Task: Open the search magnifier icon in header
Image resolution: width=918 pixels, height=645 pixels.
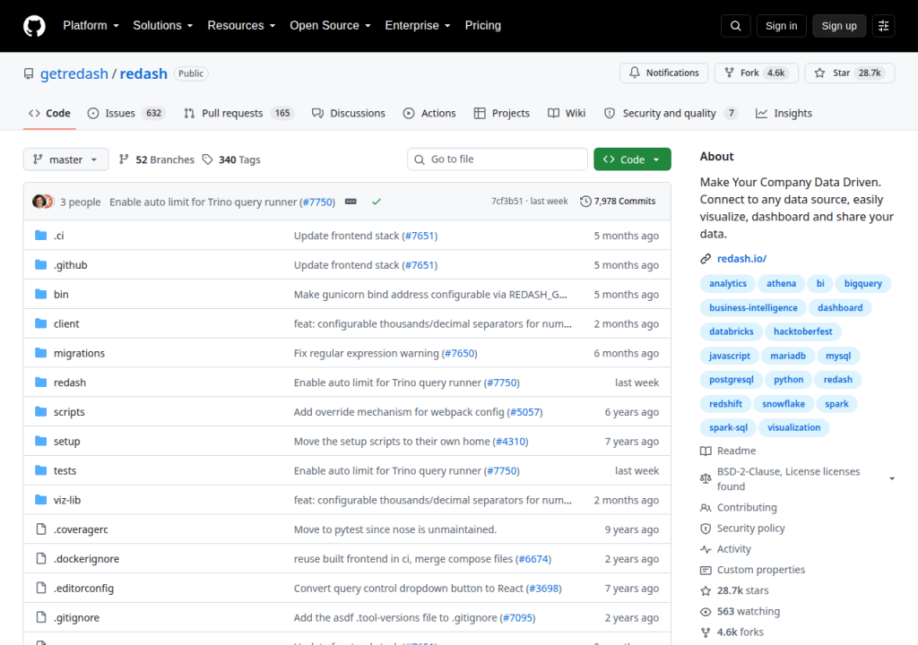Action: tap(735, 26)
